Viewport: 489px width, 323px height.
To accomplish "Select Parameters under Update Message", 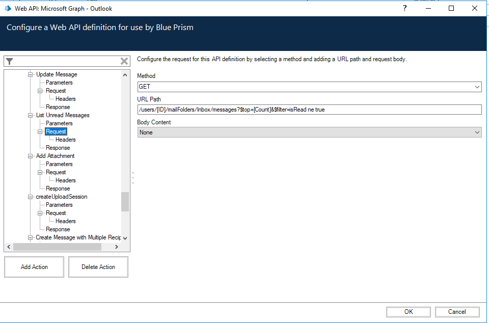I will (59, 83).
